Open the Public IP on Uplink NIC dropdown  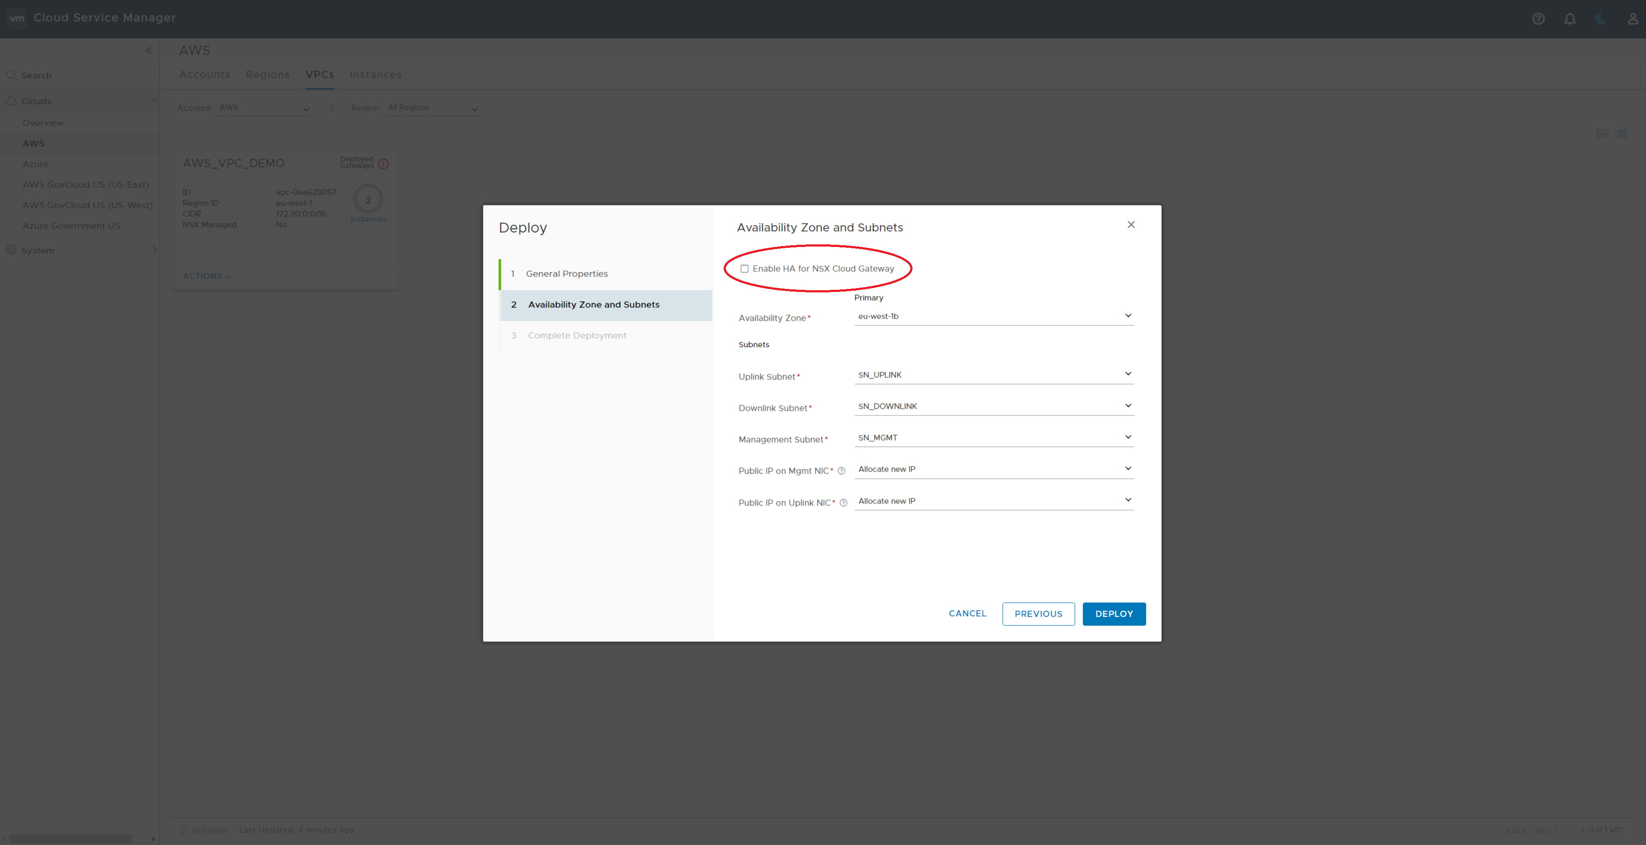point(994,501)
